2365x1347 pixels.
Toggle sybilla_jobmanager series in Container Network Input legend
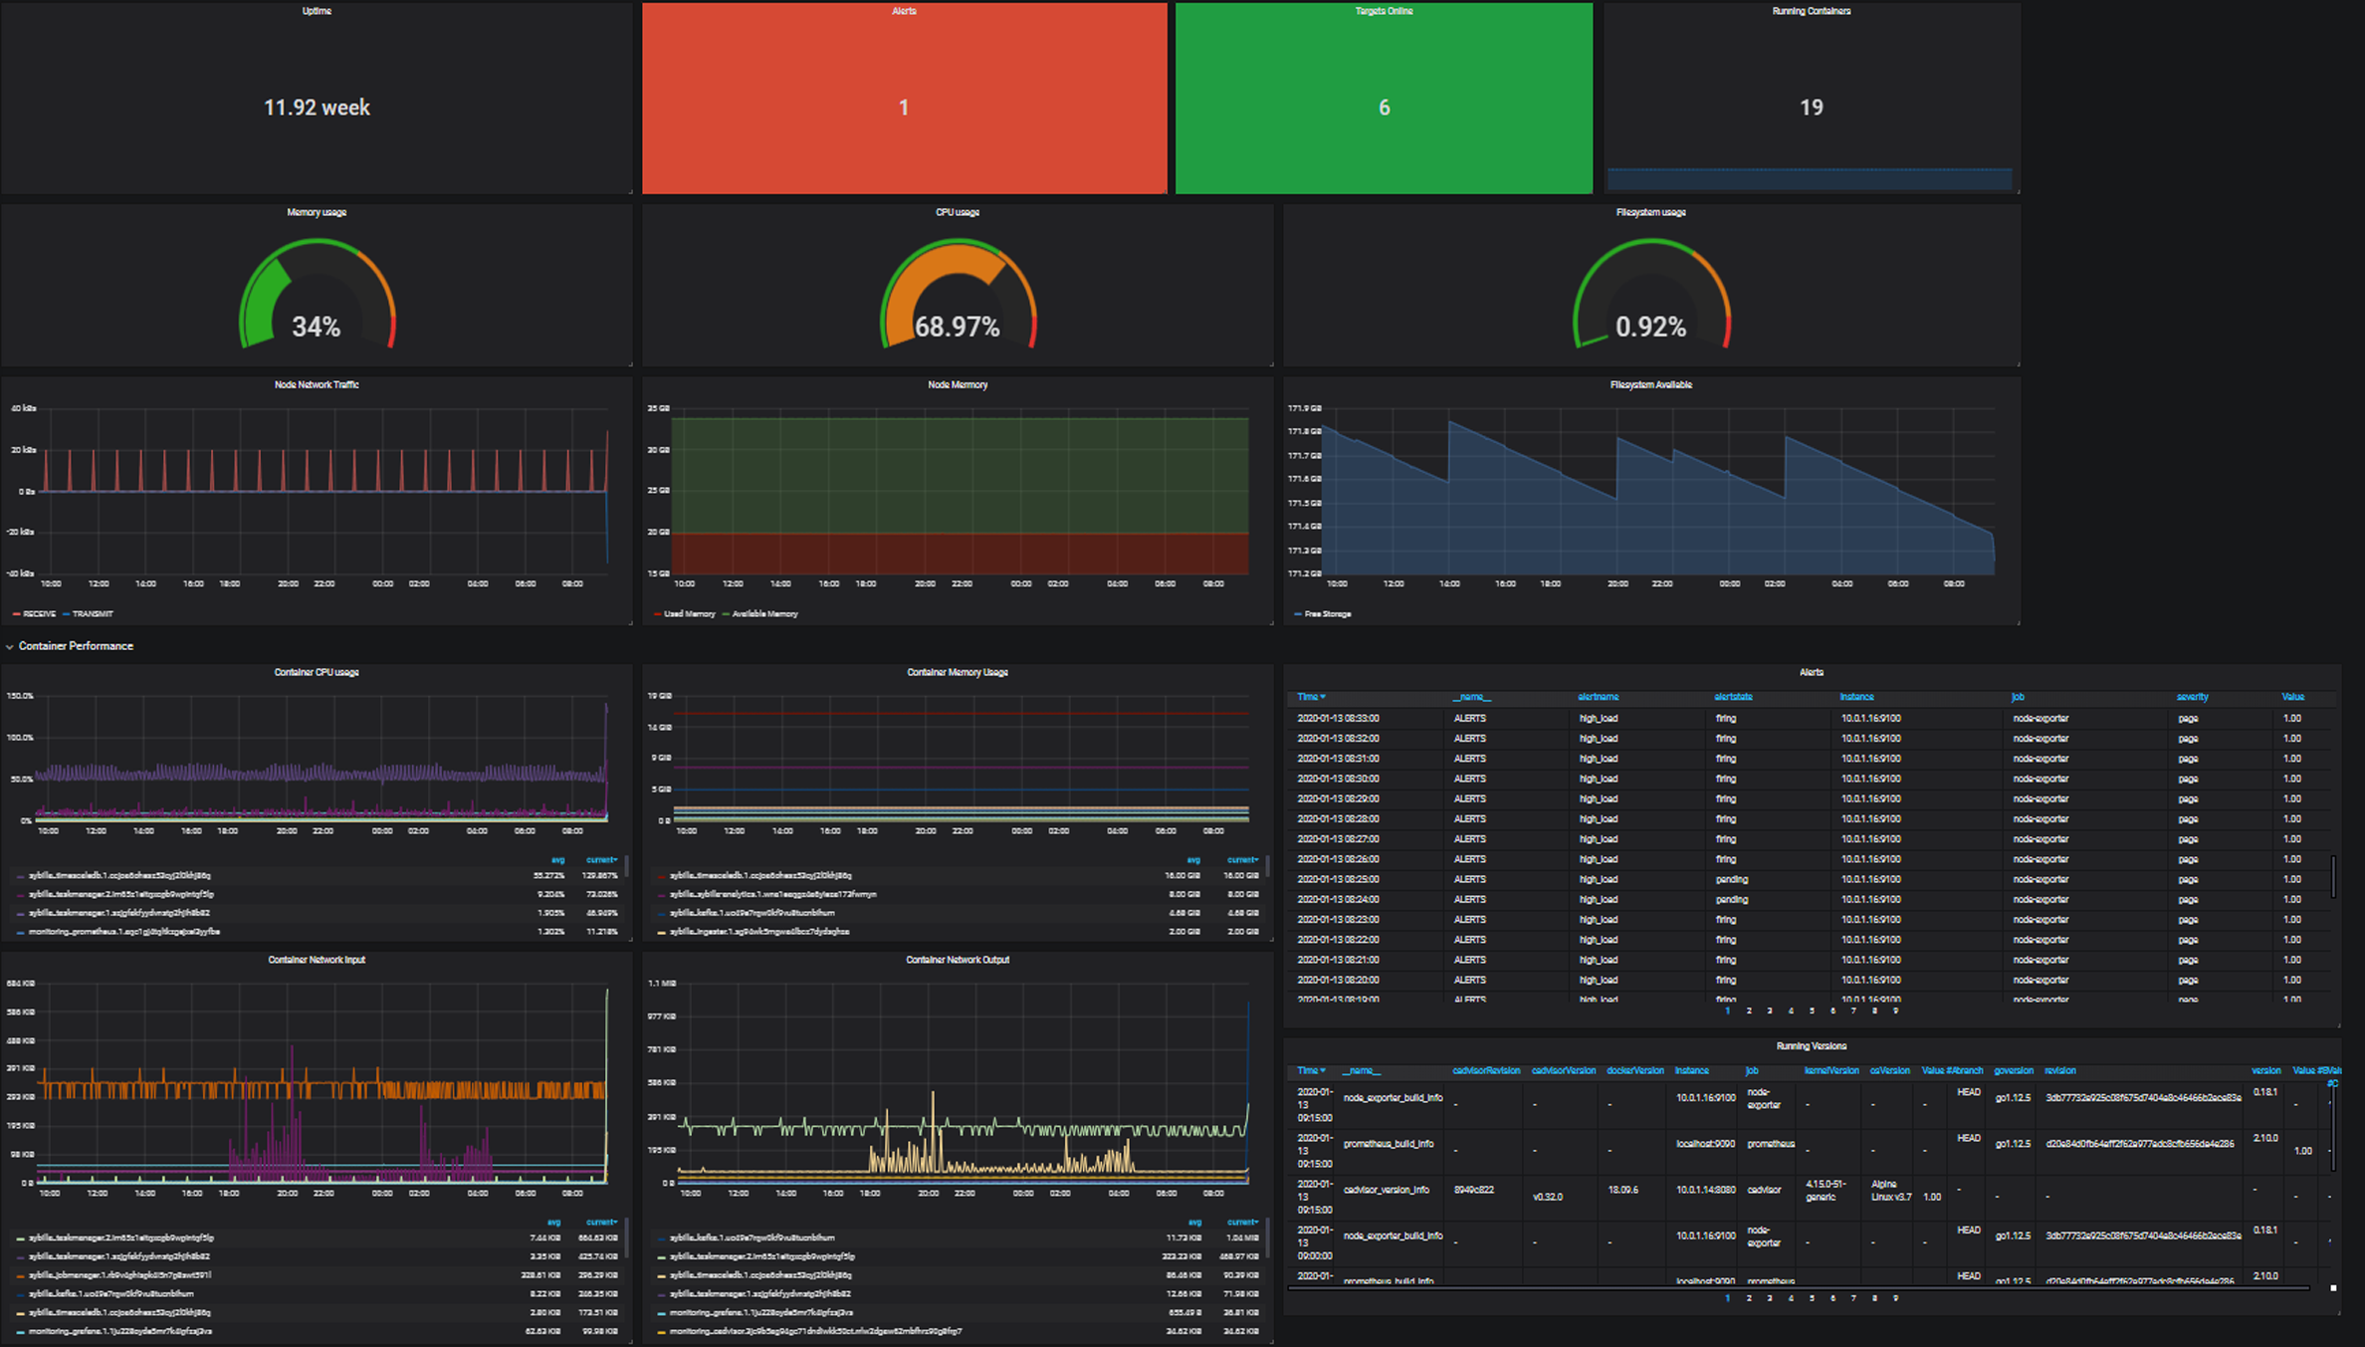tap(120, 1275)
